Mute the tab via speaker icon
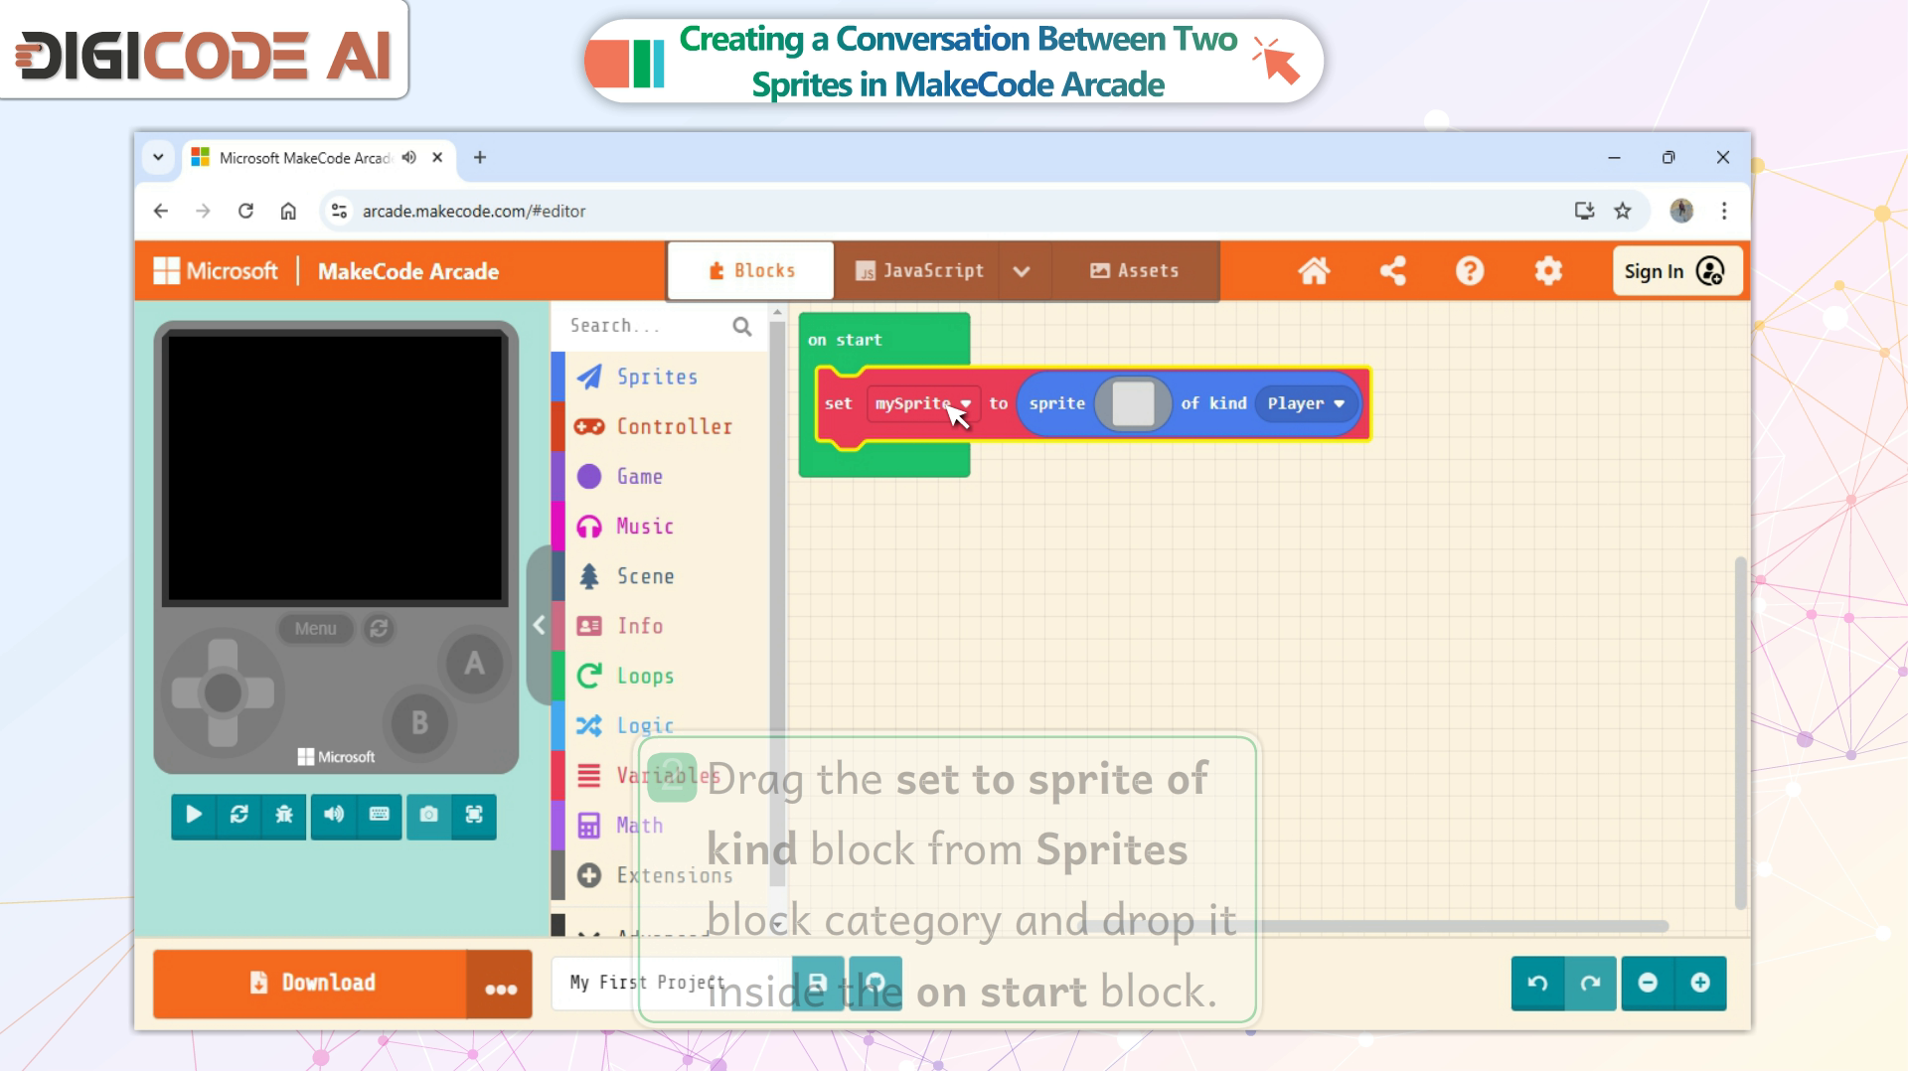The height and width of the screenshot is (1071, 1908). 409,158
